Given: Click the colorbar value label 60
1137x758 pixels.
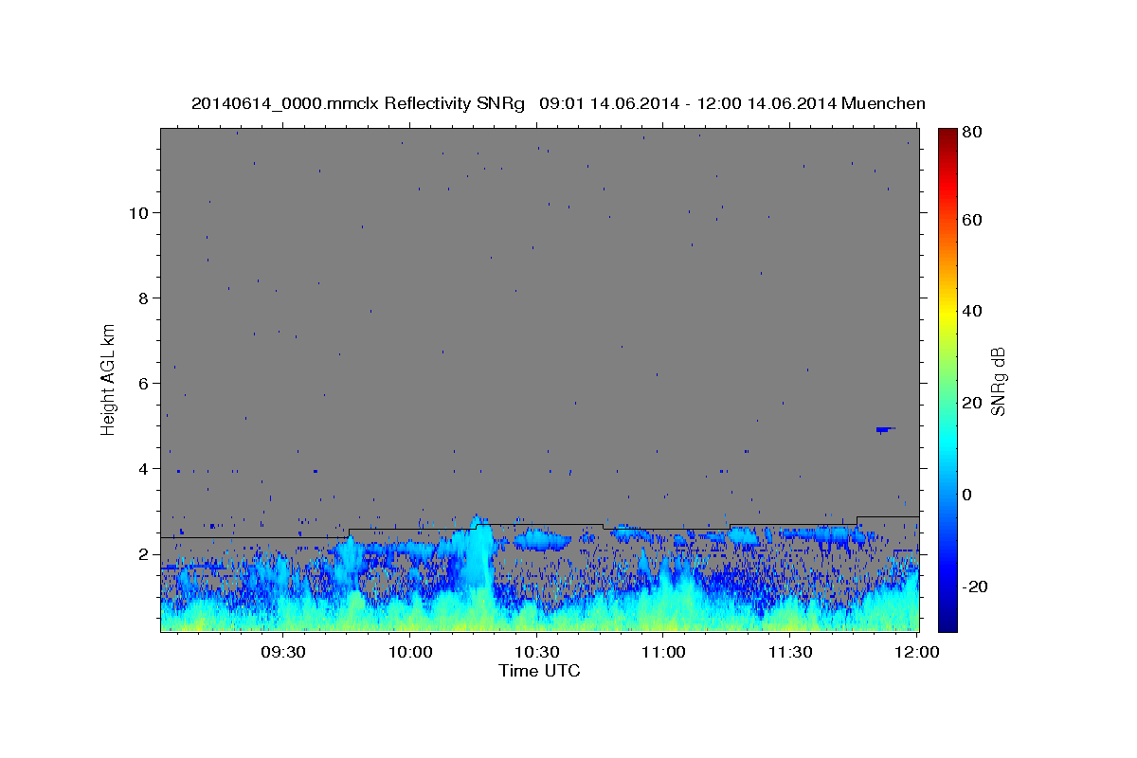Looking at the screenshot, I should tap(974, 220).
